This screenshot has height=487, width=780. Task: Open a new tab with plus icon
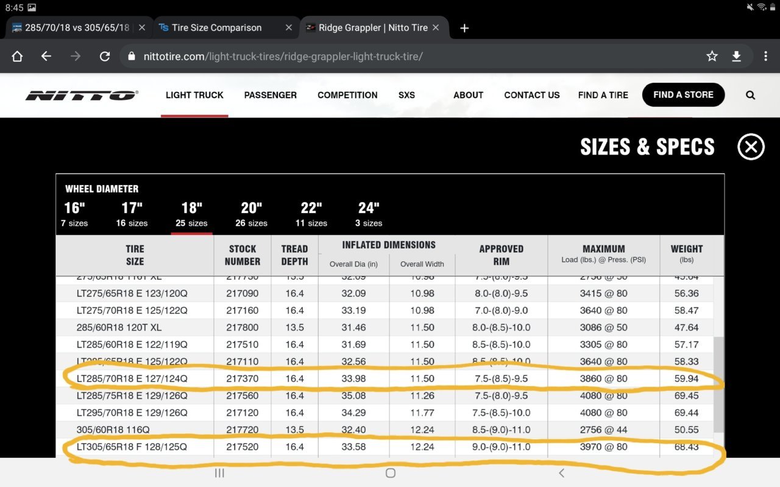pyautogui.click(x=464, y=28)
